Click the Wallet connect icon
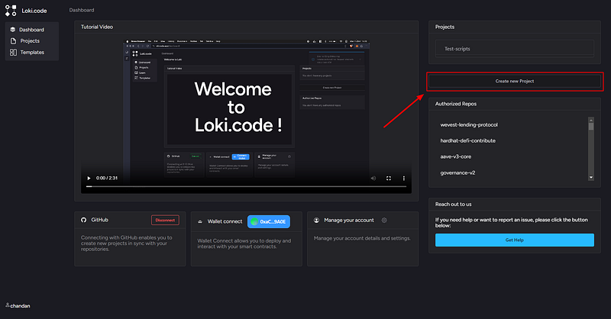 click(x=200, y=221)
